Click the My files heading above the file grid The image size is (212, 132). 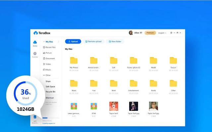[69, 49]
